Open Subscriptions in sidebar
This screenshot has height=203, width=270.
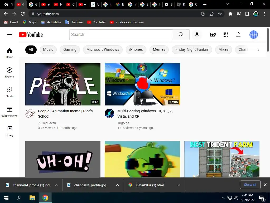pos(9,112)
